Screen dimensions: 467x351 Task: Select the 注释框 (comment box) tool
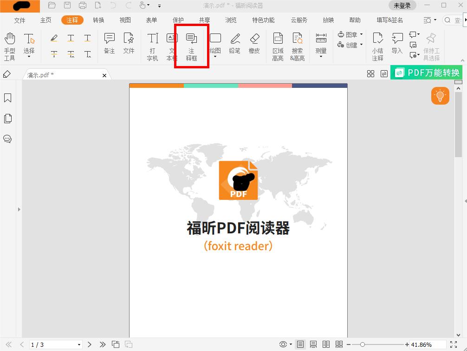click(191, 45)
